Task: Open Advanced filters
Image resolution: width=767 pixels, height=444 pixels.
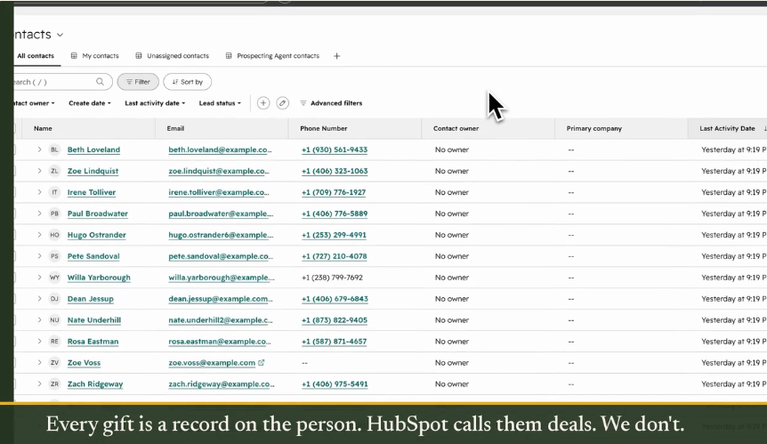Action: click(331, 103)
